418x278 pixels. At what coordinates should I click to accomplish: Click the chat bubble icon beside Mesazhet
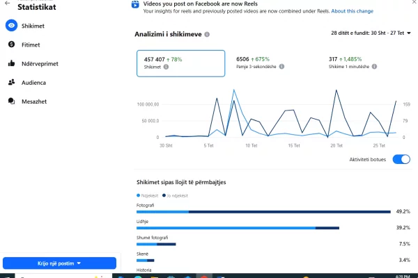[11, 101]
